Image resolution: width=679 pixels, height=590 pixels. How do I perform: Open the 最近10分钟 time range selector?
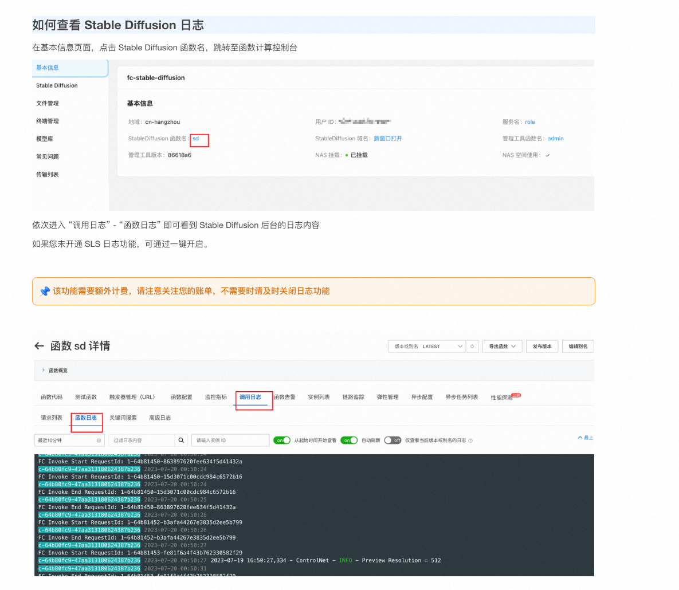coord(69,440)
